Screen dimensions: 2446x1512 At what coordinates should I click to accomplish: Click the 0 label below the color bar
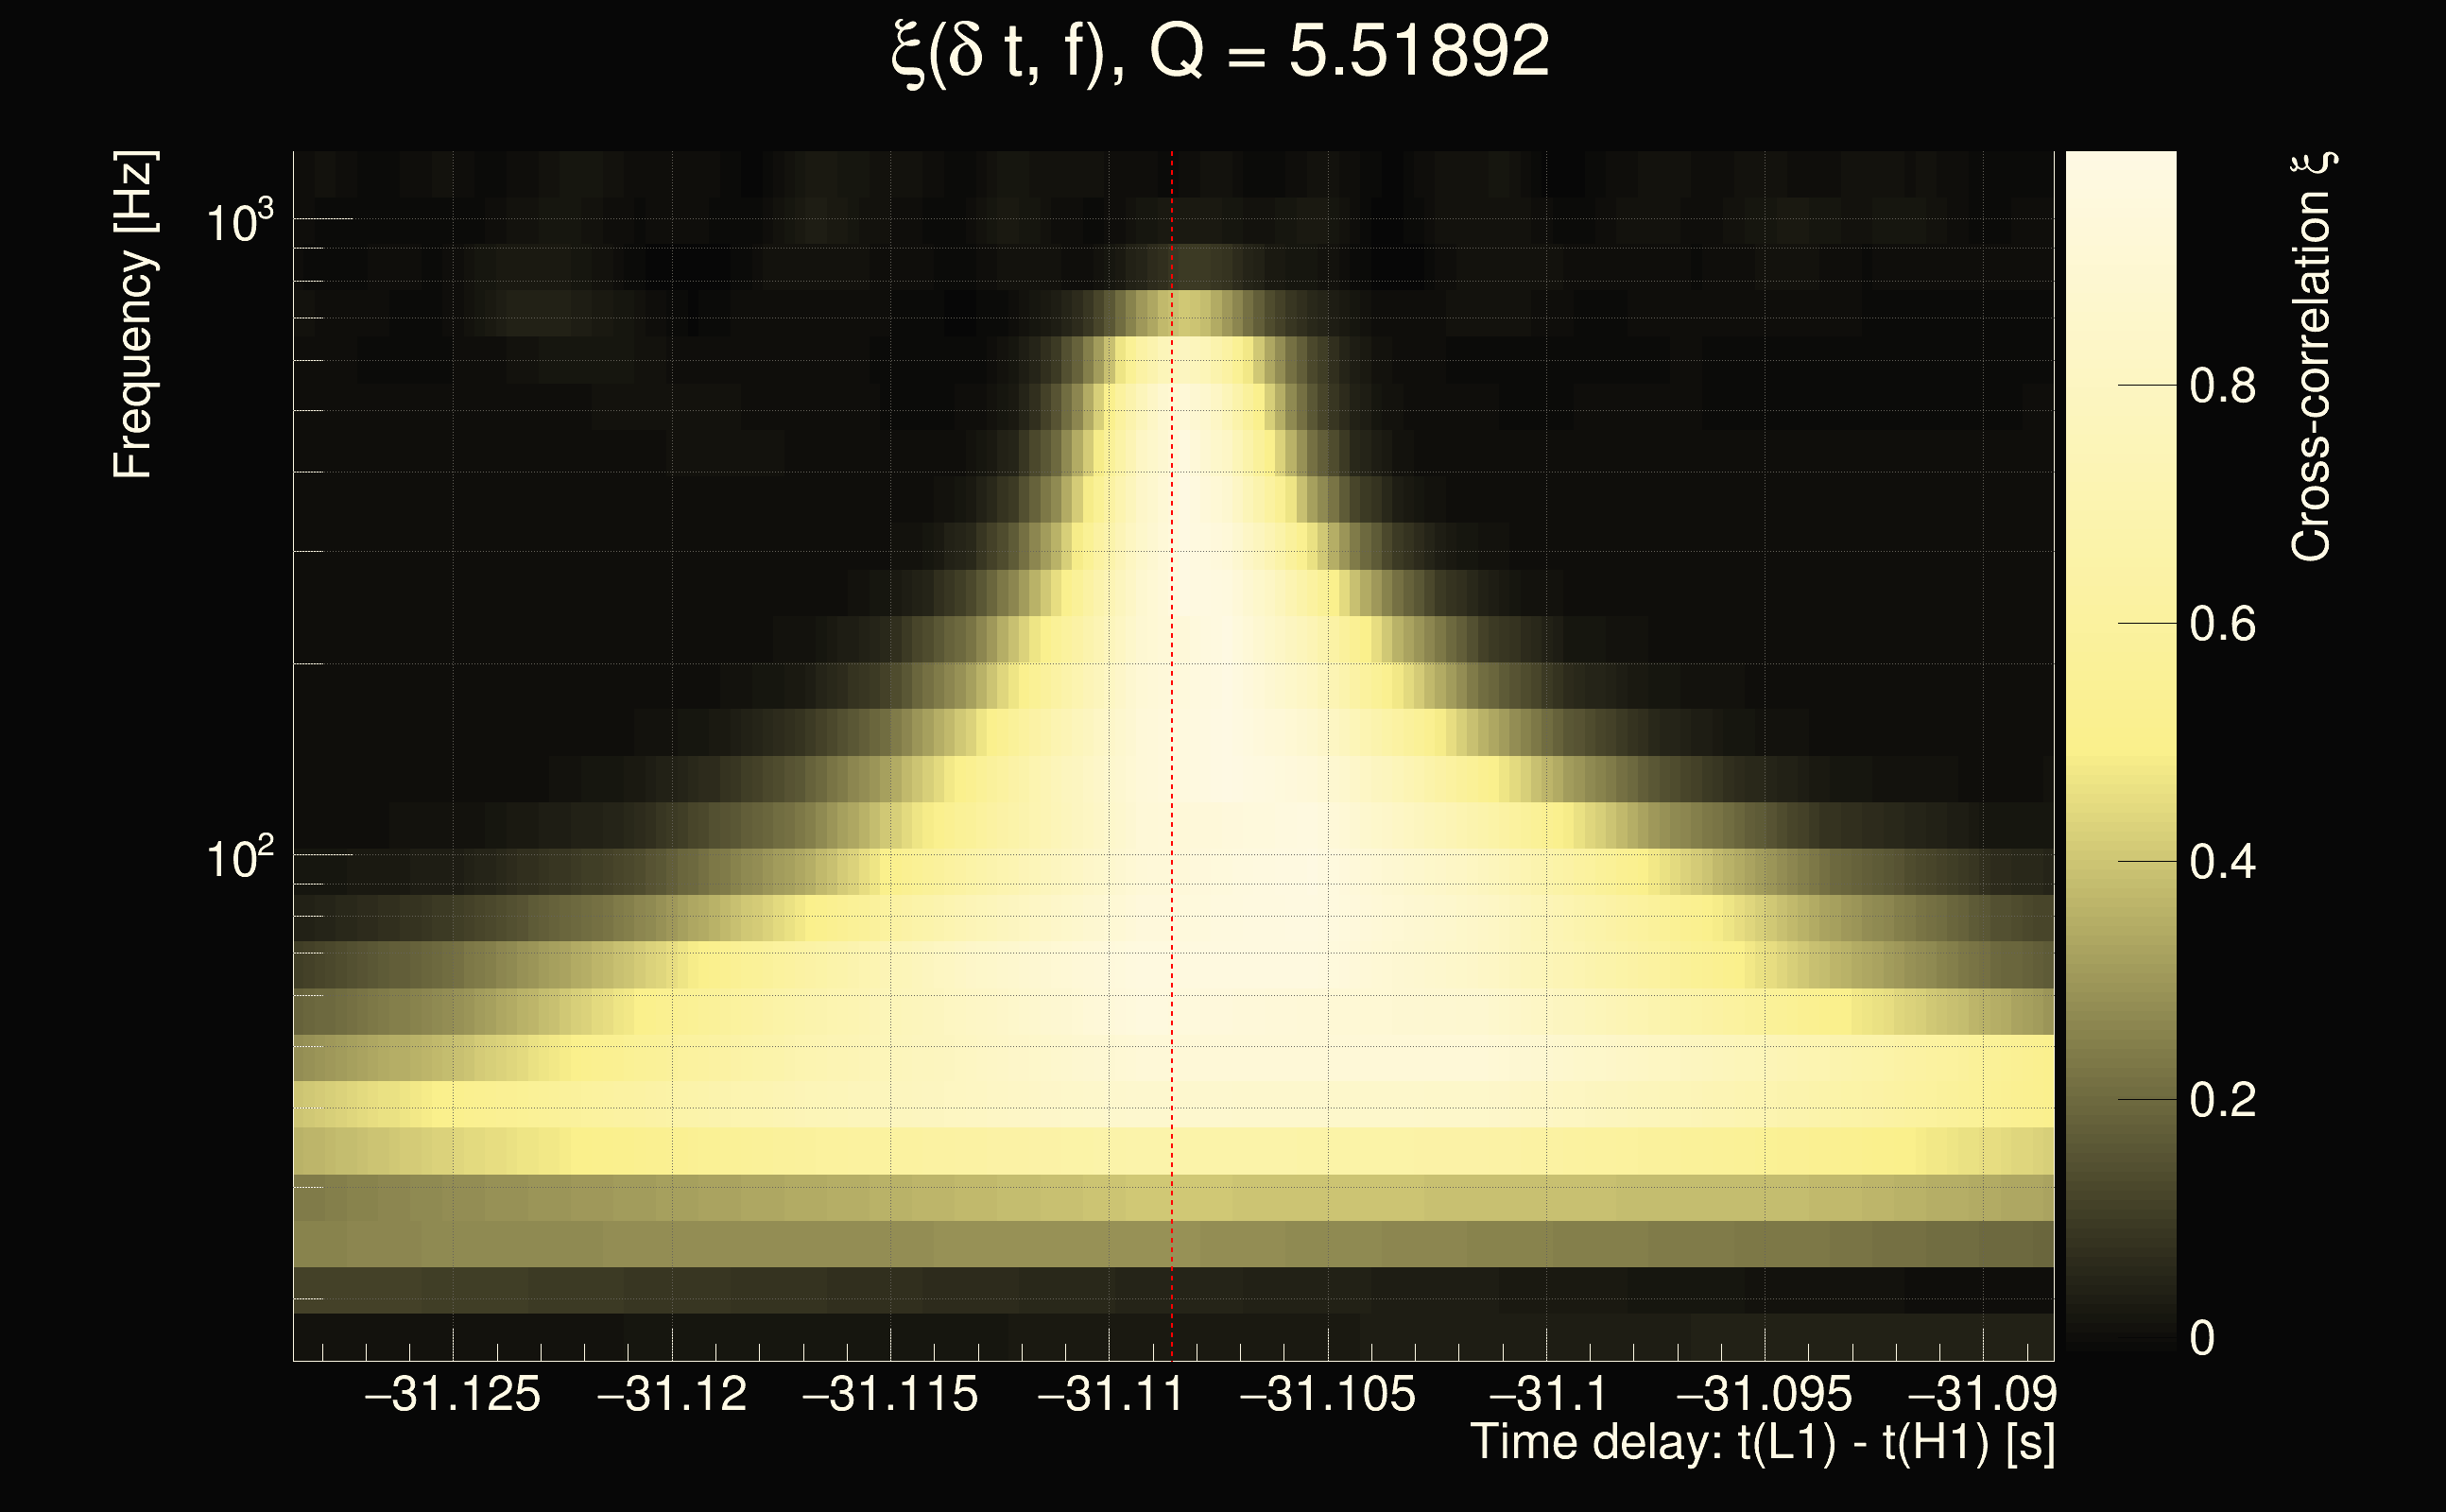[2201, 1338]
